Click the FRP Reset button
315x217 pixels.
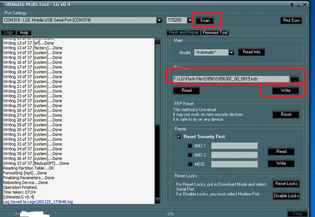coord(286,115)
